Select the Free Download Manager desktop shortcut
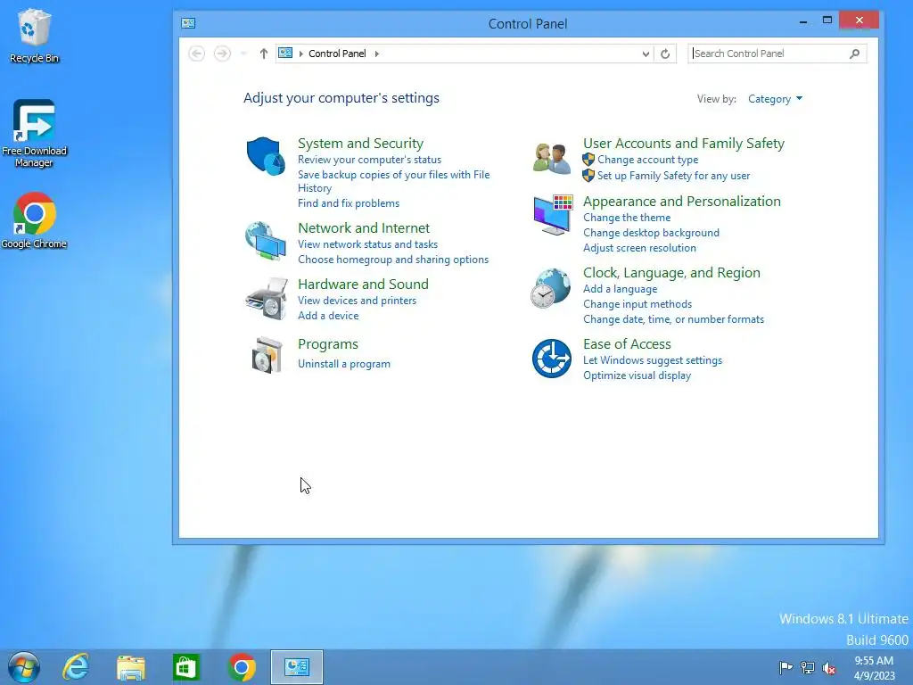Screen dimensions: 913x685 35,134
